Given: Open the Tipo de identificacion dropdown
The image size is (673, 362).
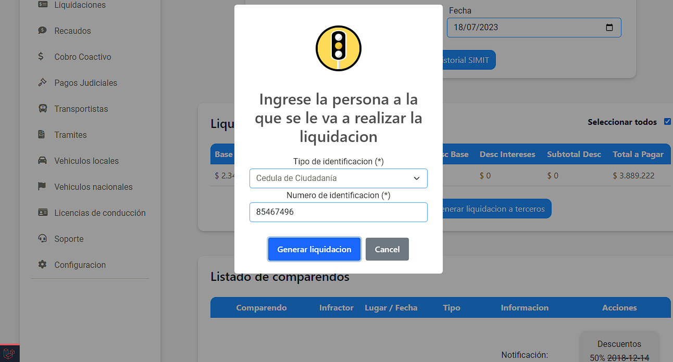Looking at the screenshot, I should 339,178.
